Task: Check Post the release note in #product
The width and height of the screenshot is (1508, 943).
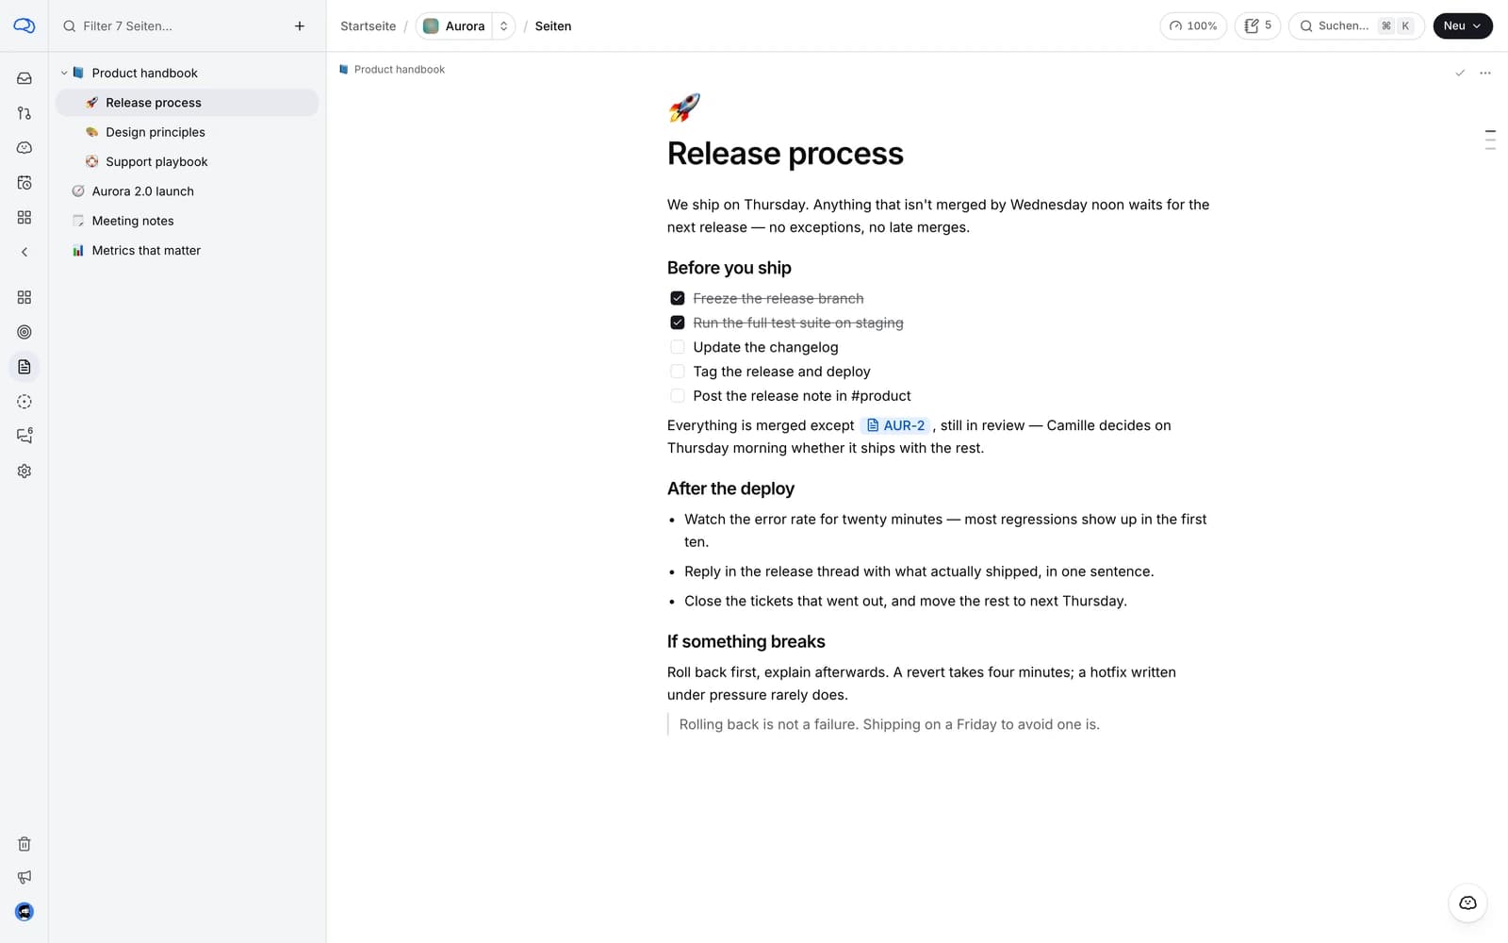Action: click(x=677, y=396)
